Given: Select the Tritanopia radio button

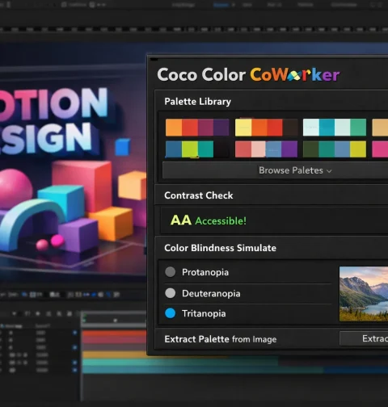Looking at the screenshot, I should pyautogui.click(x=170, y=313).
